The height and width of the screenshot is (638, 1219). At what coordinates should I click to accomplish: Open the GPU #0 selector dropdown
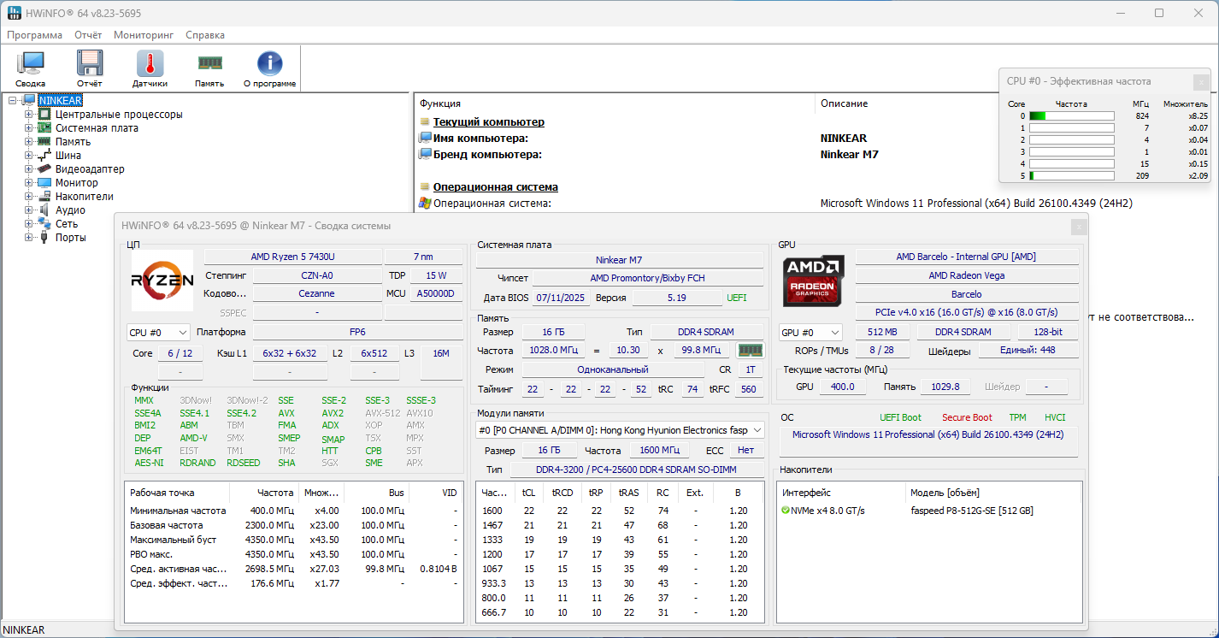pyautogui.click(x=810, y=333)
